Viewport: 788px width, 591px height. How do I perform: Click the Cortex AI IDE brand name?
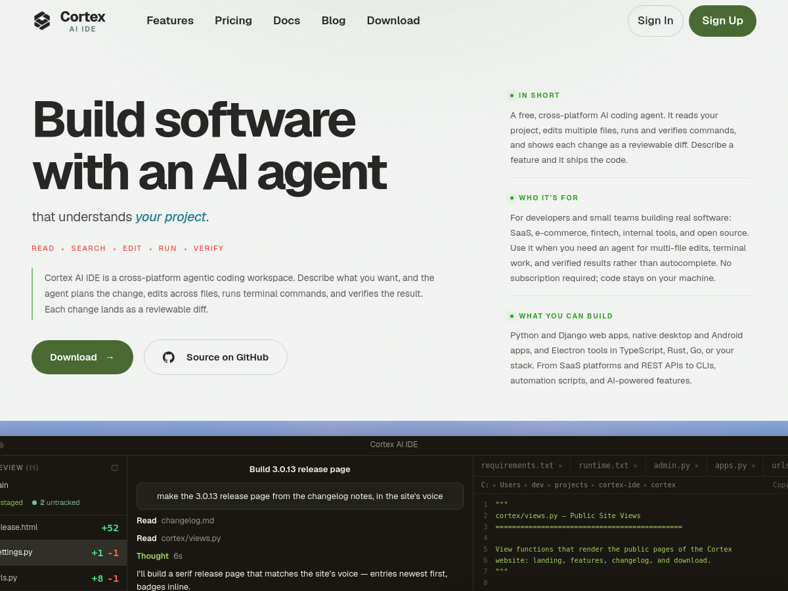[x=83, y=21]
